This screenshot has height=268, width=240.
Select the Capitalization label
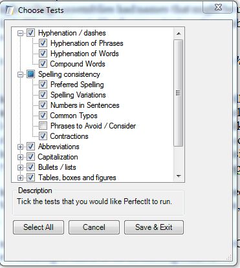pyautogui.click(x=58, y=157)
